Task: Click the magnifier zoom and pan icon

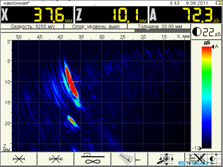Action: point(167,159)
